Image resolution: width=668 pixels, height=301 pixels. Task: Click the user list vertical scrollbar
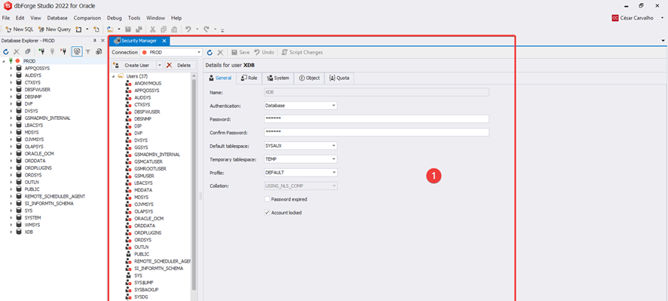click(195, 183)
